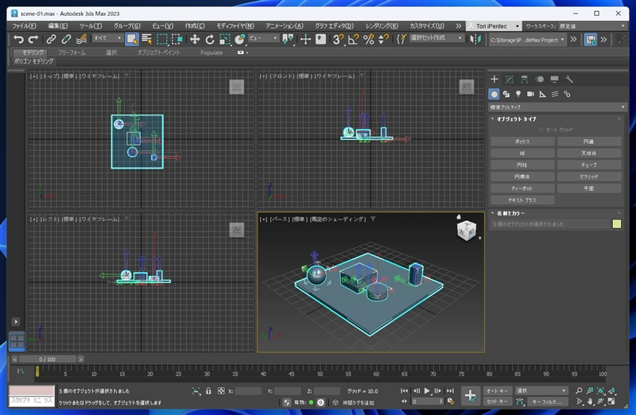Activate the Select and Rotate tool
This screenshot has width=636, height=415.
[x=210, y=39]
